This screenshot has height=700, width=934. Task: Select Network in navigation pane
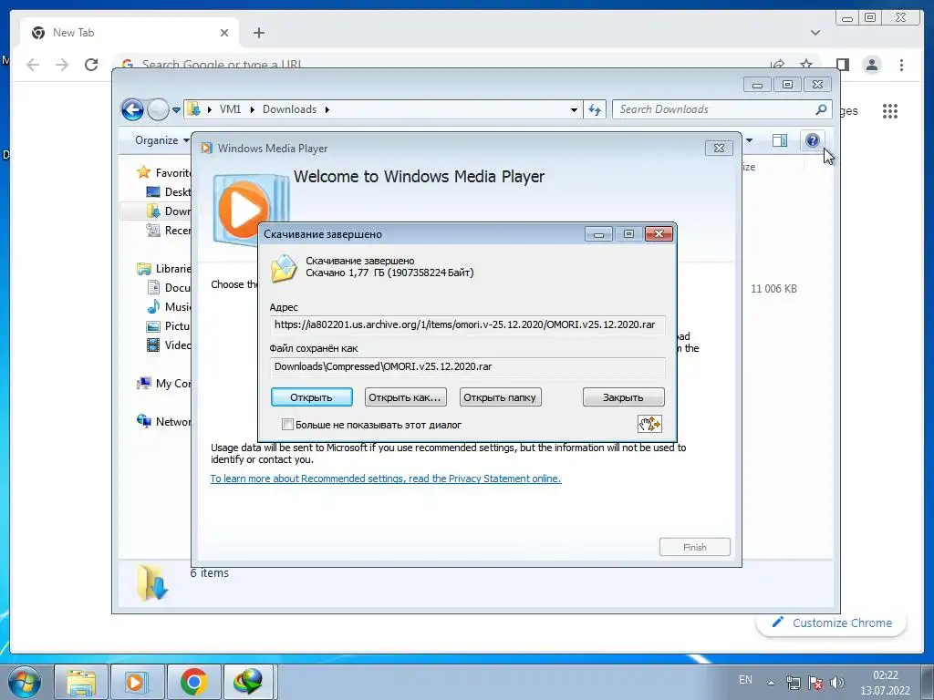164,421
